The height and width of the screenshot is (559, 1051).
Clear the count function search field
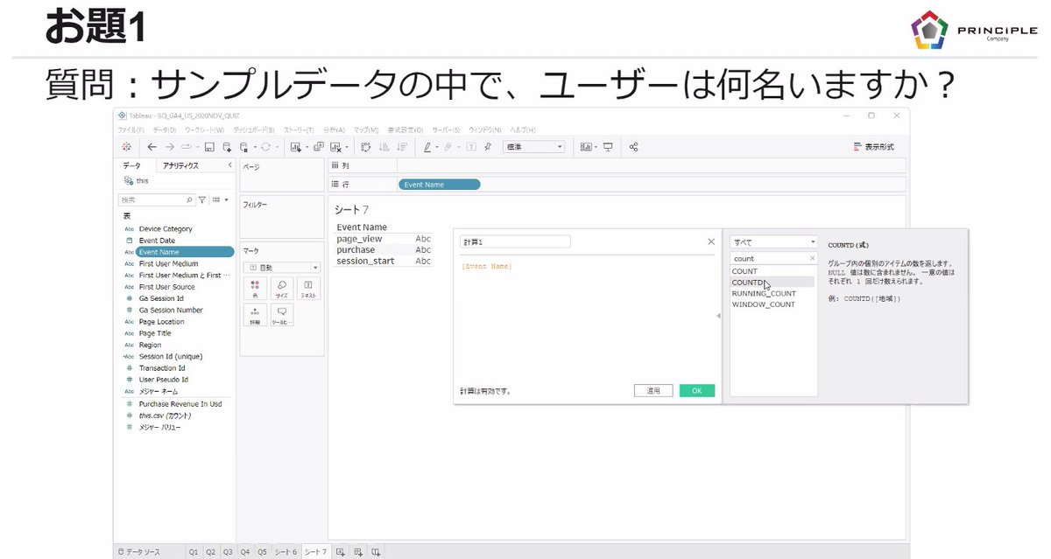tap(812, 259)
